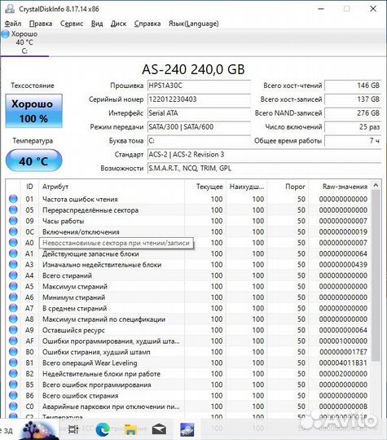Click the Хорошо 100 % health status button
Viewport: 387px width, 440px height.
pos(33,111)
